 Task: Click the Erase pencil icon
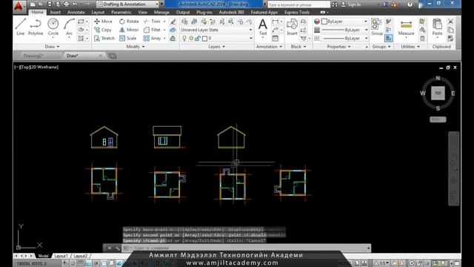(173, 22)
